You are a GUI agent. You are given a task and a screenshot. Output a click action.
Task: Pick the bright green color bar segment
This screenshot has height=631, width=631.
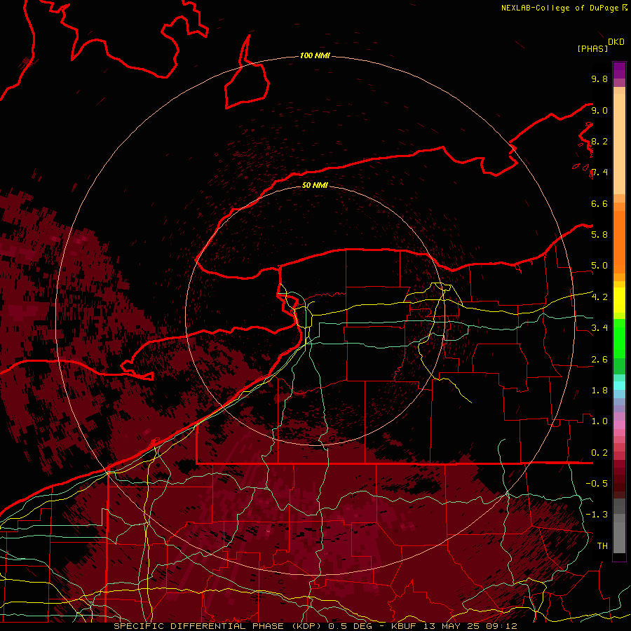(x=619, y=339)
